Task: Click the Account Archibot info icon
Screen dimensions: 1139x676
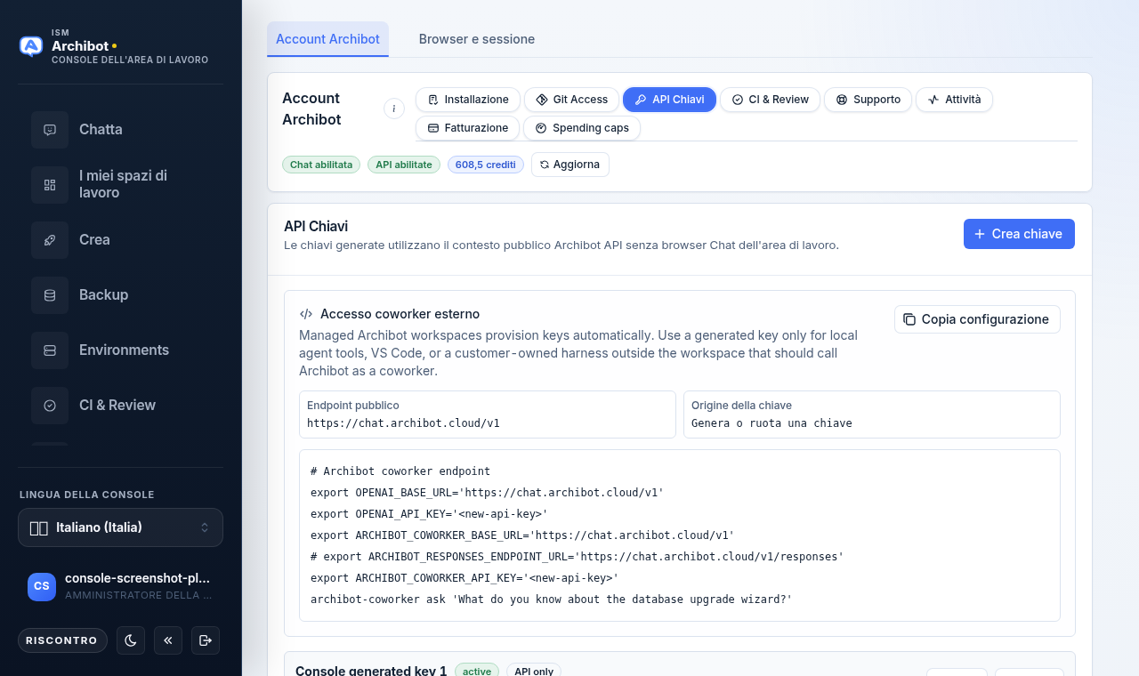Action: click(x=394, y=109)
